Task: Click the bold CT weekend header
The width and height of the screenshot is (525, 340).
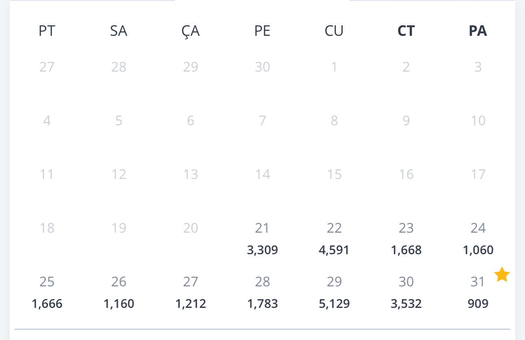Action: pyautogui.click(x=406, y=31)
